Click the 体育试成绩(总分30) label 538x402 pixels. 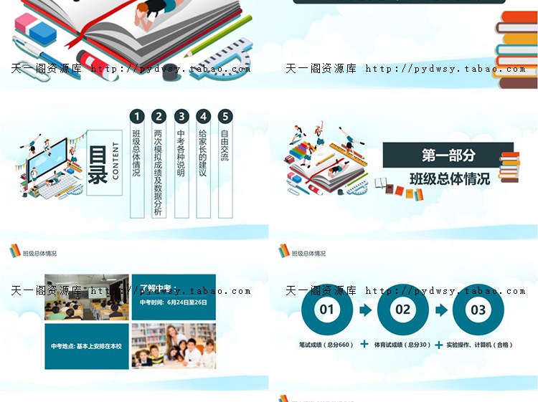click(x=402, y=345)
